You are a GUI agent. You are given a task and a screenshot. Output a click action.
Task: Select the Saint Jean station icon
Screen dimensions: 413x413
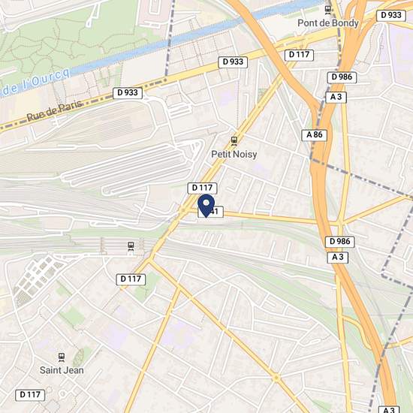[62, 357]
